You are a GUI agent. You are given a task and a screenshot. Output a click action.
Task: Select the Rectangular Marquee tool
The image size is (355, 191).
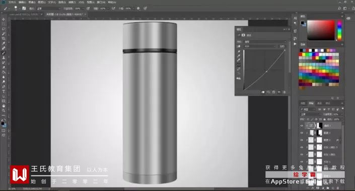pos(4,24)
